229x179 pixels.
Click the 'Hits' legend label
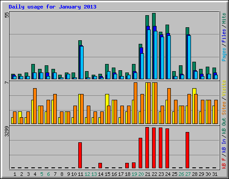point(224,18)
